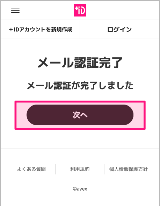Click the 次へ button

tap(80, 115)
